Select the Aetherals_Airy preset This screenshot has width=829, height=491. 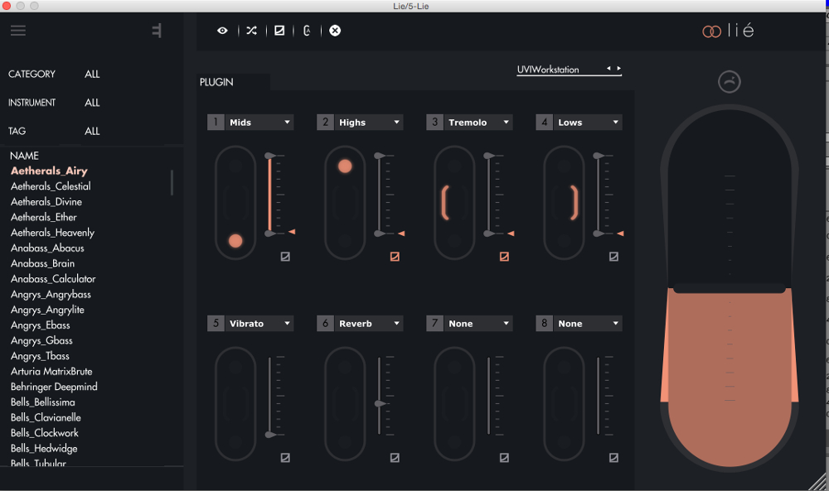[49, 171]
